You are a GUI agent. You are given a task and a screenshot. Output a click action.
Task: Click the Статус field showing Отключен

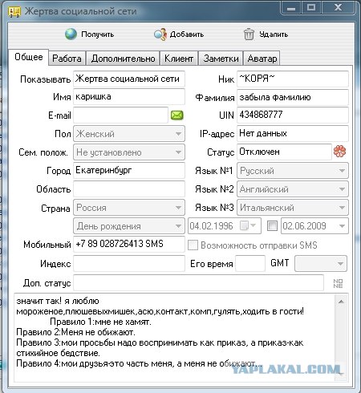[285, 152]
